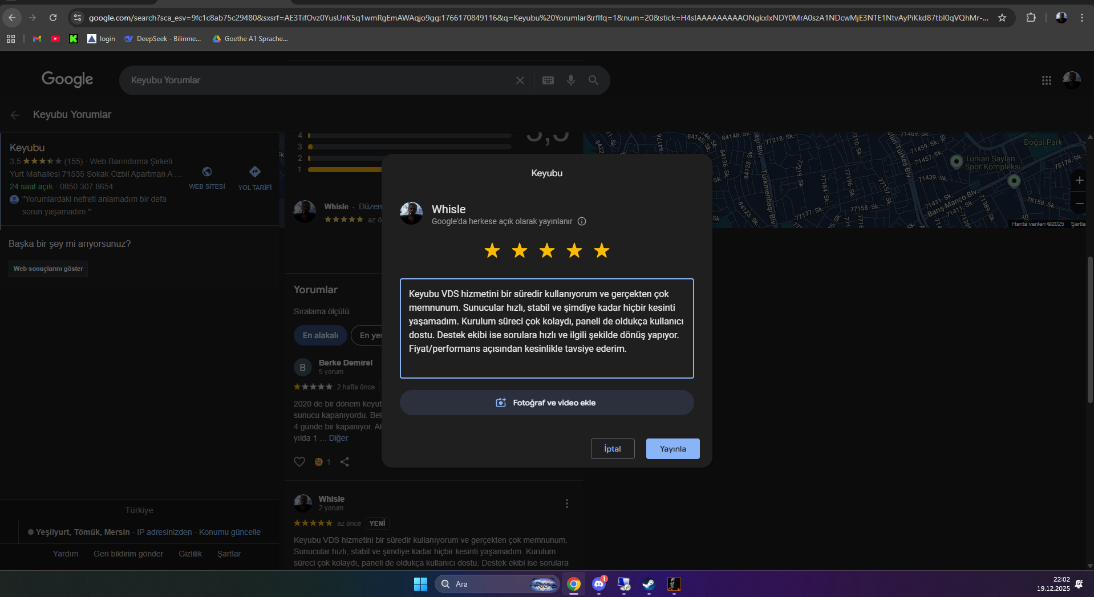
Task: Get directions with YOL TARİFİ
Action: pos(255,178)
